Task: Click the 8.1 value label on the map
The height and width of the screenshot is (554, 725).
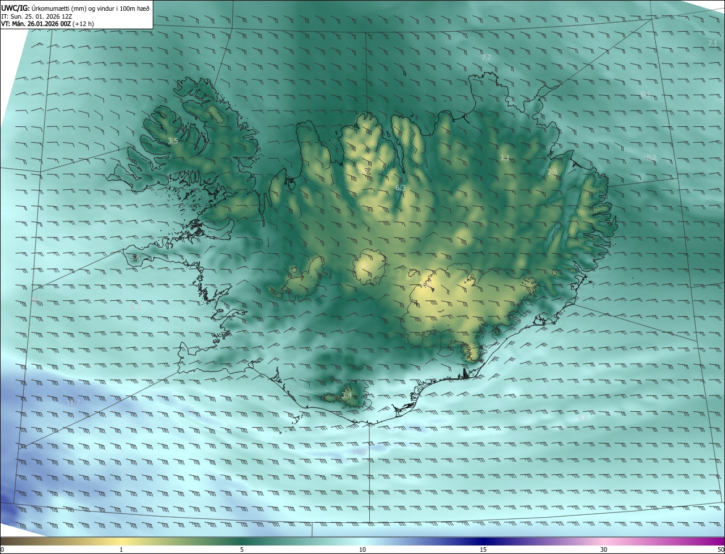Action: tap(646, 93)
